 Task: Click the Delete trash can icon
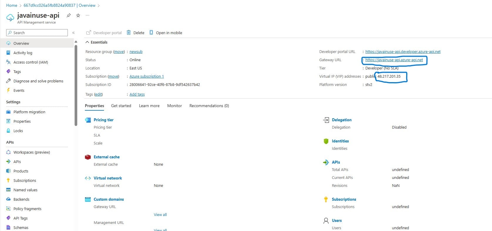point(129,32)
